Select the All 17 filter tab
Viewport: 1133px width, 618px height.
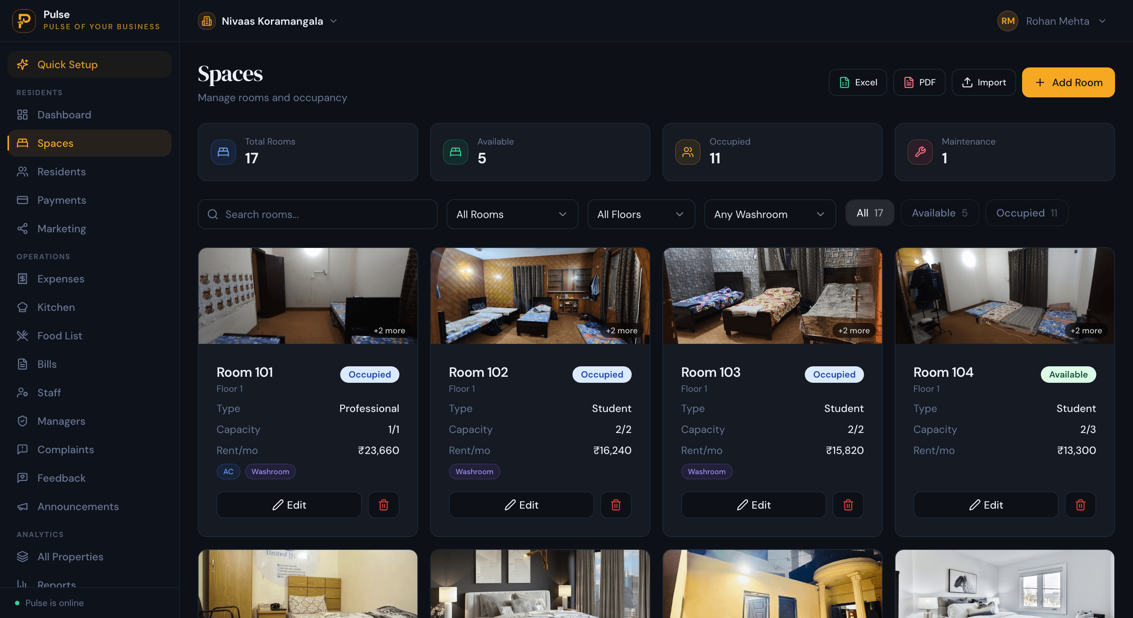[870, 213]
